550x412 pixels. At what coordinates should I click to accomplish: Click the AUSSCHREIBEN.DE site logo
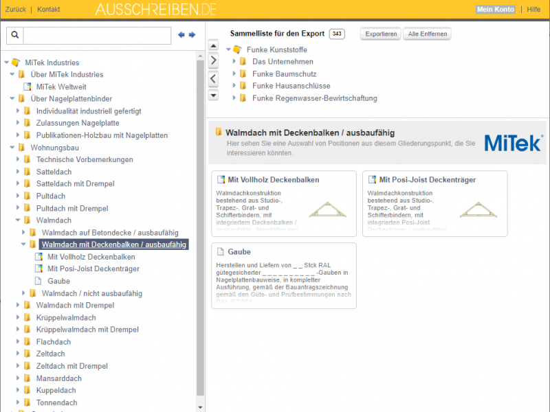click(156, 10)
